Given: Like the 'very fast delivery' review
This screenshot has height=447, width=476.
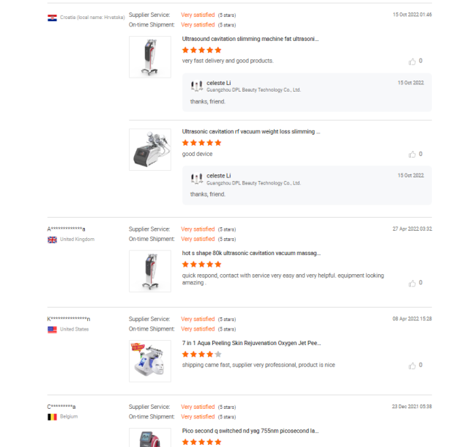Looking at the screenshot, I should (x=412, y=61).
